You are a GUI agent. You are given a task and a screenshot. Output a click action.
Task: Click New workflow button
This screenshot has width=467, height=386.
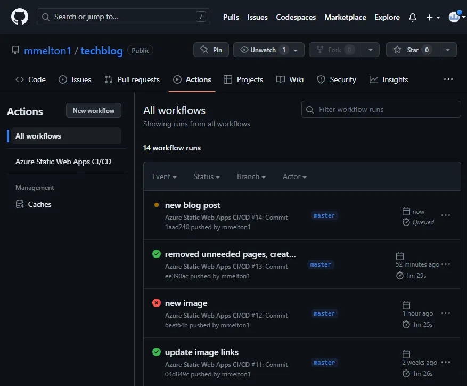pos(94,111)
